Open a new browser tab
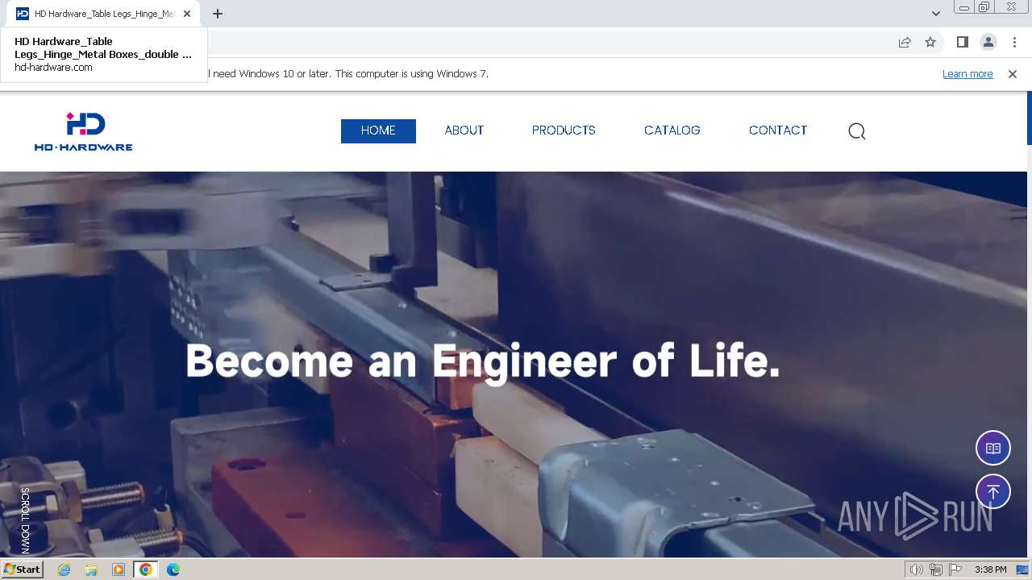This screenshot has height=580, width=1032. pos(218,14)
